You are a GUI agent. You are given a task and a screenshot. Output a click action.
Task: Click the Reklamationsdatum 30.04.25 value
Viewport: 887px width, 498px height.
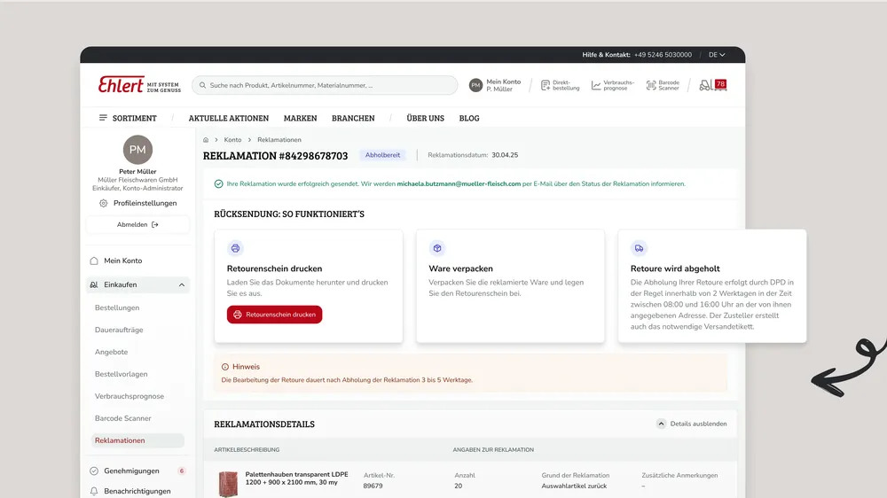click(x=505, y=155)
